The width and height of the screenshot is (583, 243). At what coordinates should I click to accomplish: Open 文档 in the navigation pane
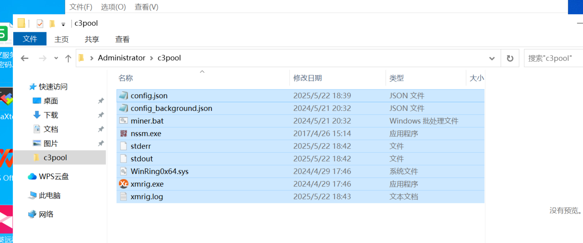tap(51, 129)
